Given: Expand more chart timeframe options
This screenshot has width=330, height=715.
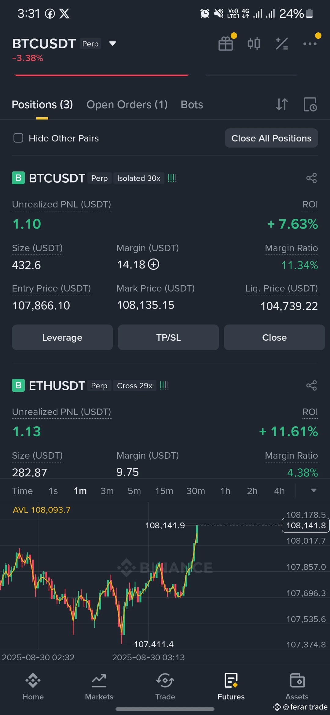Looking at the screenshot, I should tap(313, 490).
